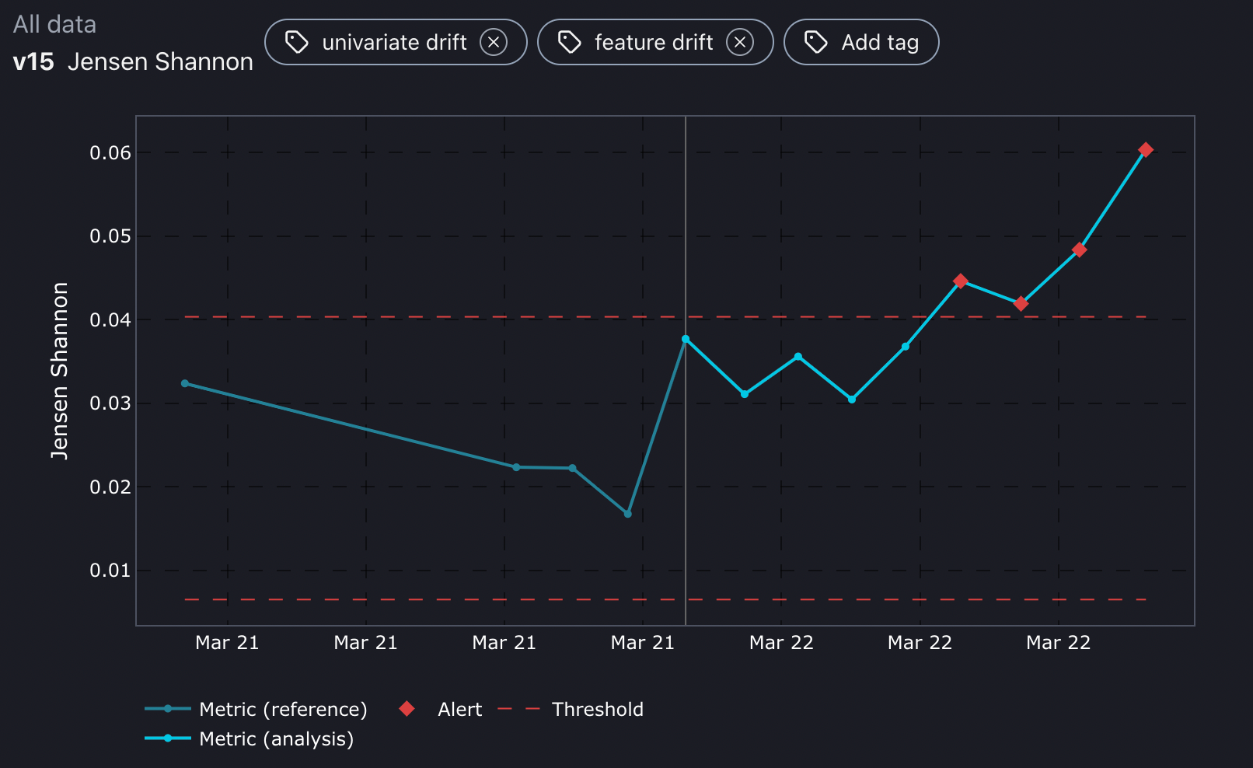Screen dimensions: 1253x768
Task: Click the highest red alert diamond on the chart
Action: (x=1147, y=149)
